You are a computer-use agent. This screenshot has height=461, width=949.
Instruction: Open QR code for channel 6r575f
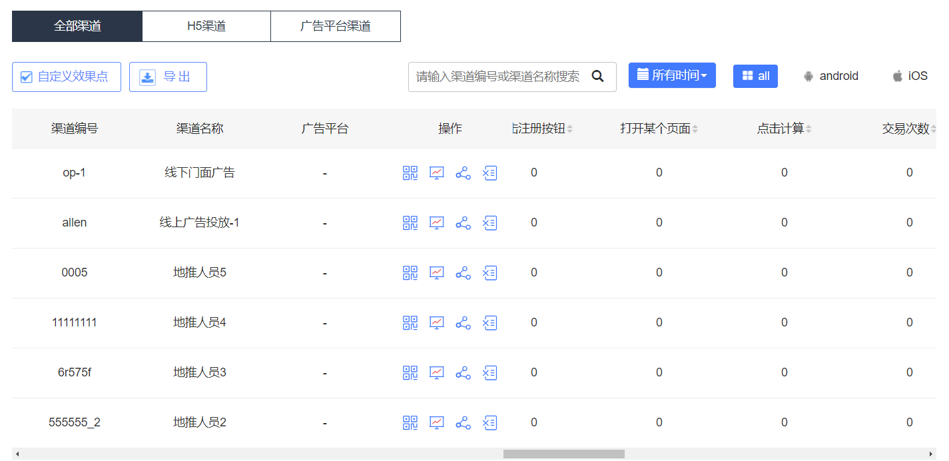(410, 373)
